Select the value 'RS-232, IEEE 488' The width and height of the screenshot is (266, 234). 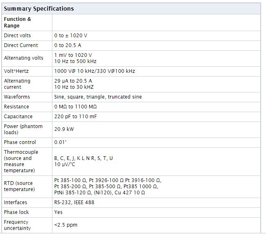pyautogui.click(x=74, y=202)
